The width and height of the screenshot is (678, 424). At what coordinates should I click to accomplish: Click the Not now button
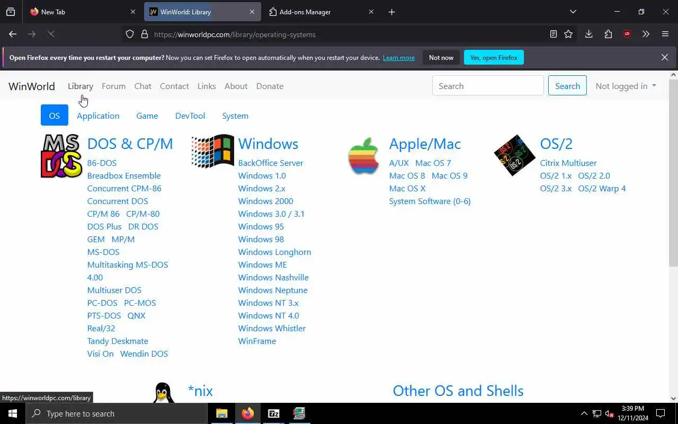point(441,57)
